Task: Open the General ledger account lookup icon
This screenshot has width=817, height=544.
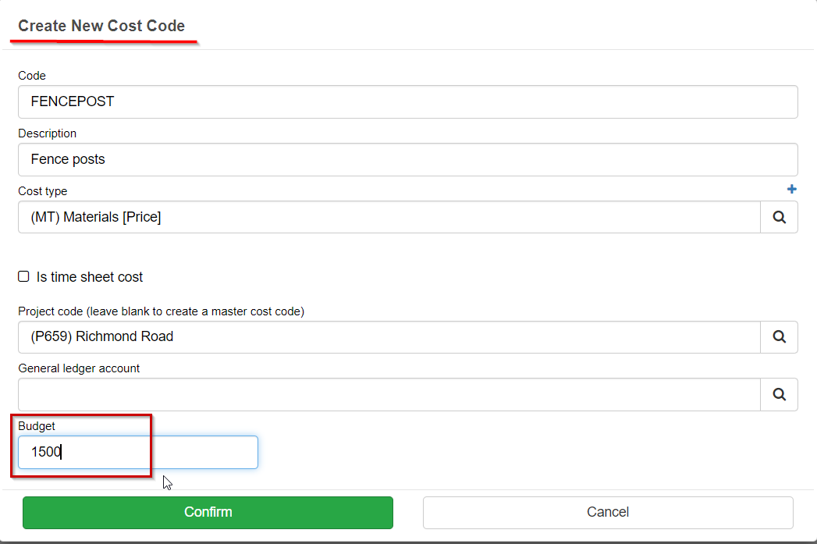Action: 778,394
